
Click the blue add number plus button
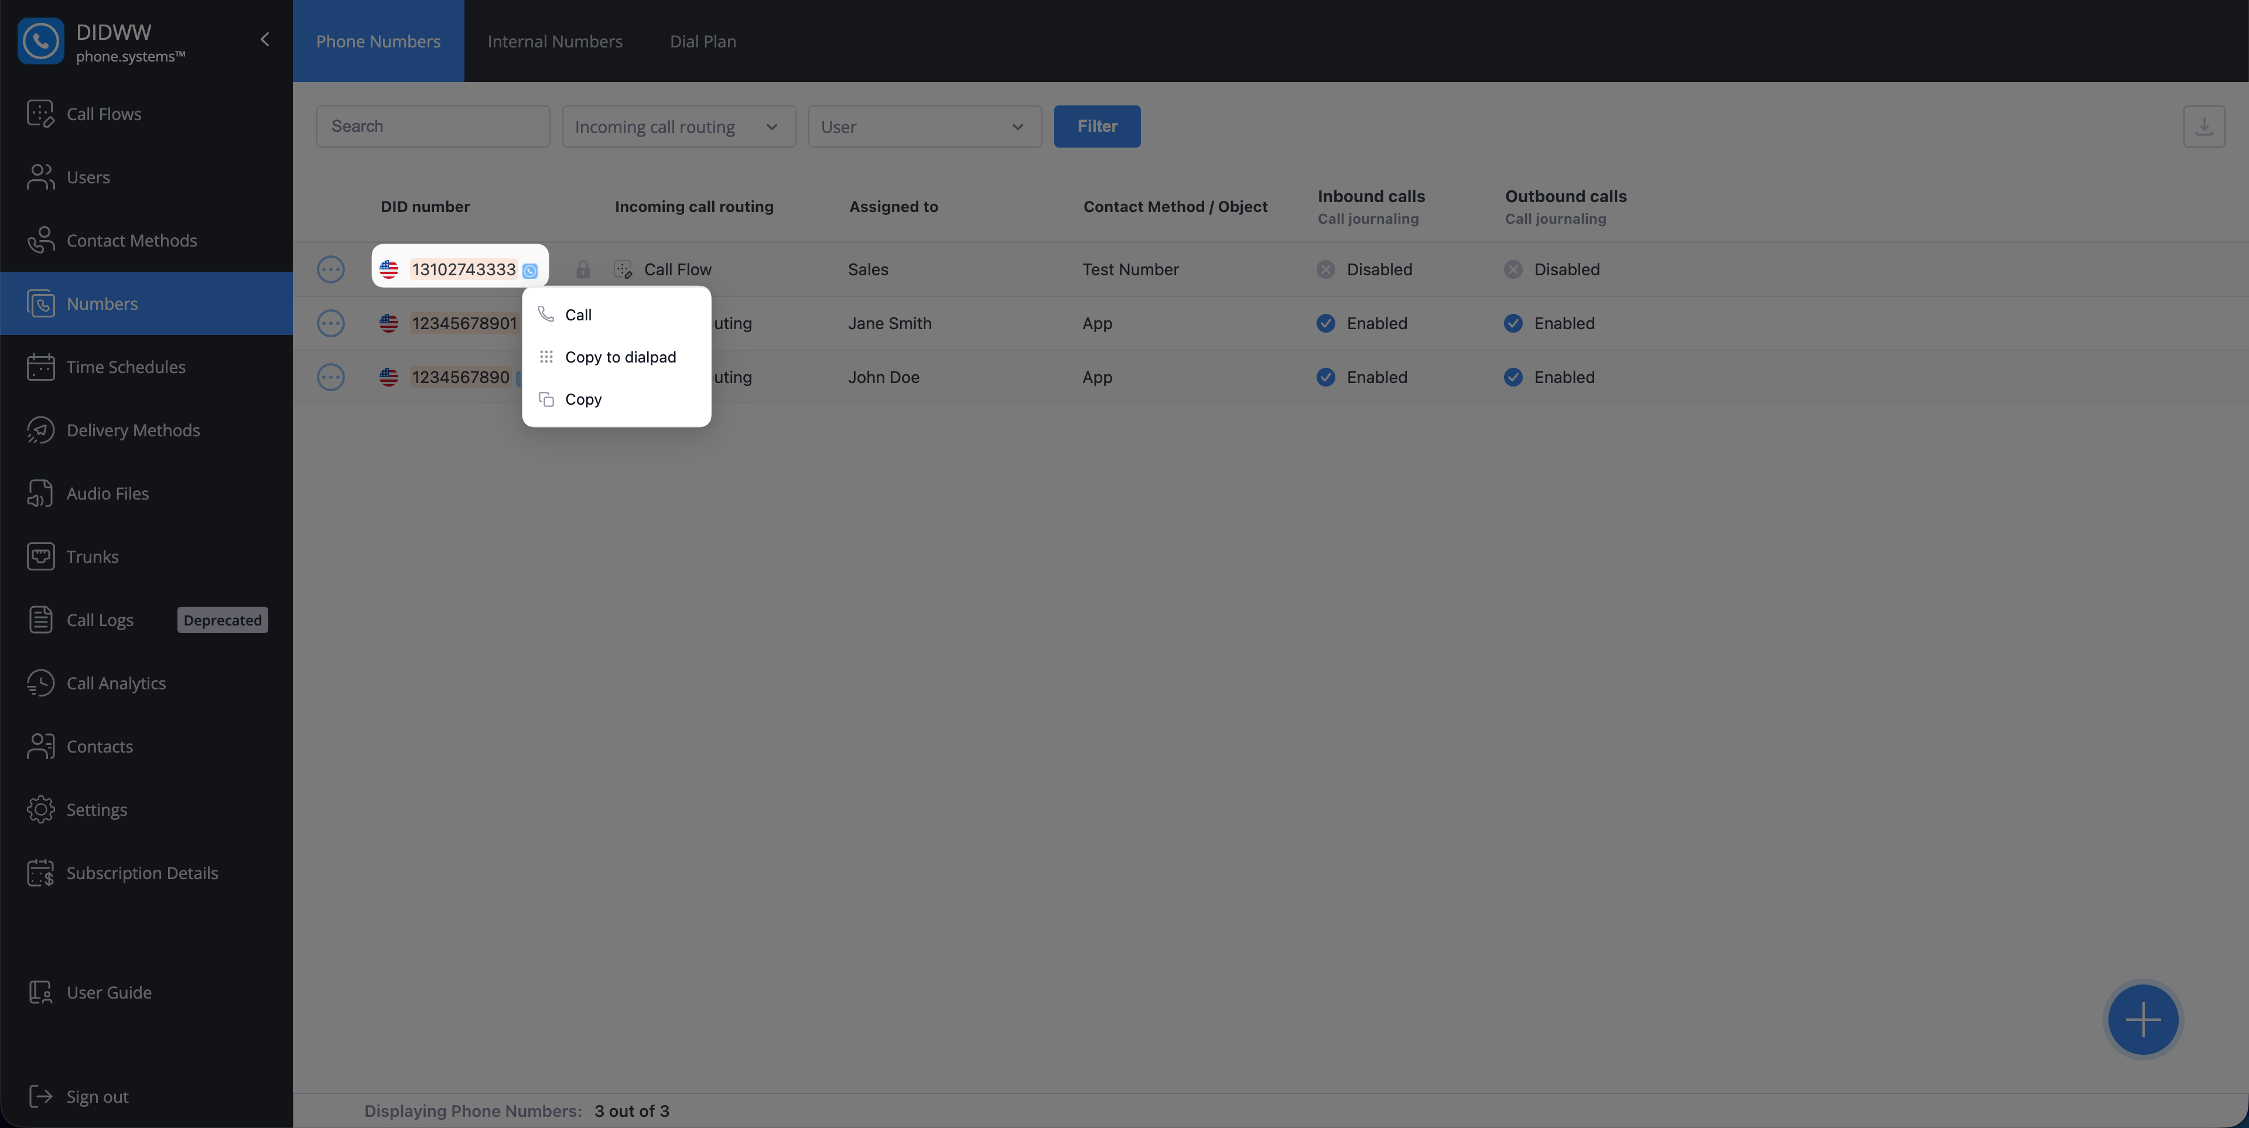point(2142,1019)
